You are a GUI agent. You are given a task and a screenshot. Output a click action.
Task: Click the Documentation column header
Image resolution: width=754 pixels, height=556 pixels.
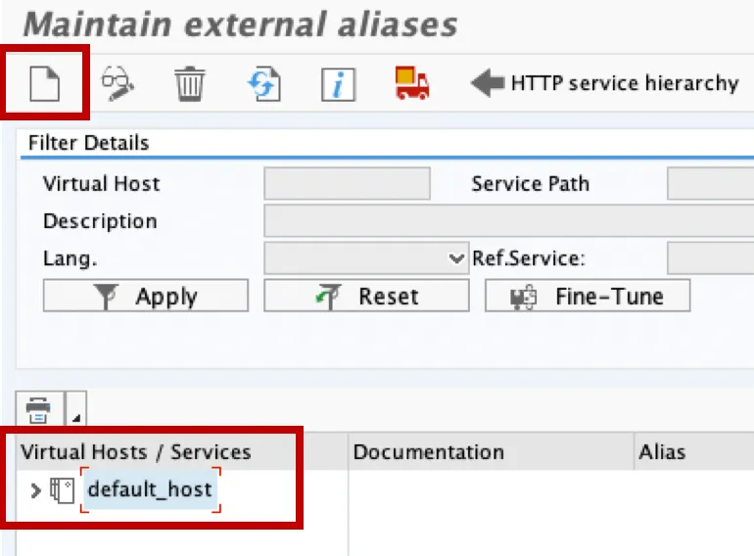428,452
